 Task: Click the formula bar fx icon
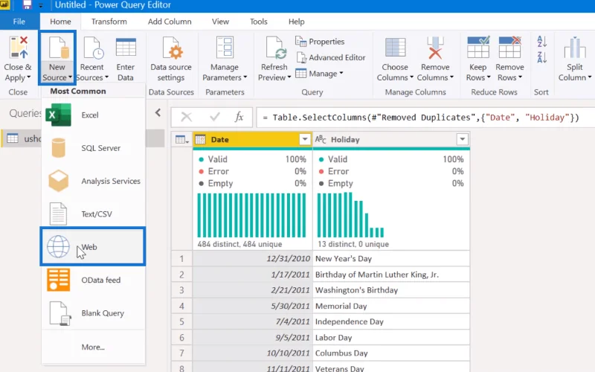239,117
